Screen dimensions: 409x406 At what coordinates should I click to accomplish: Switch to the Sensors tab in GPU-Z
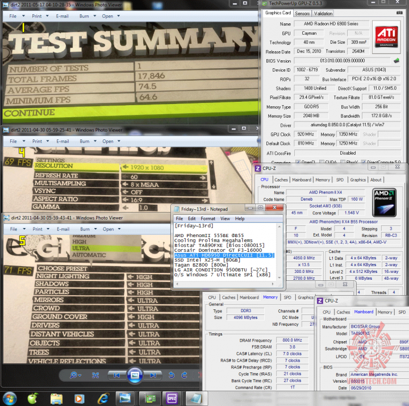click(x=302, y=13)
